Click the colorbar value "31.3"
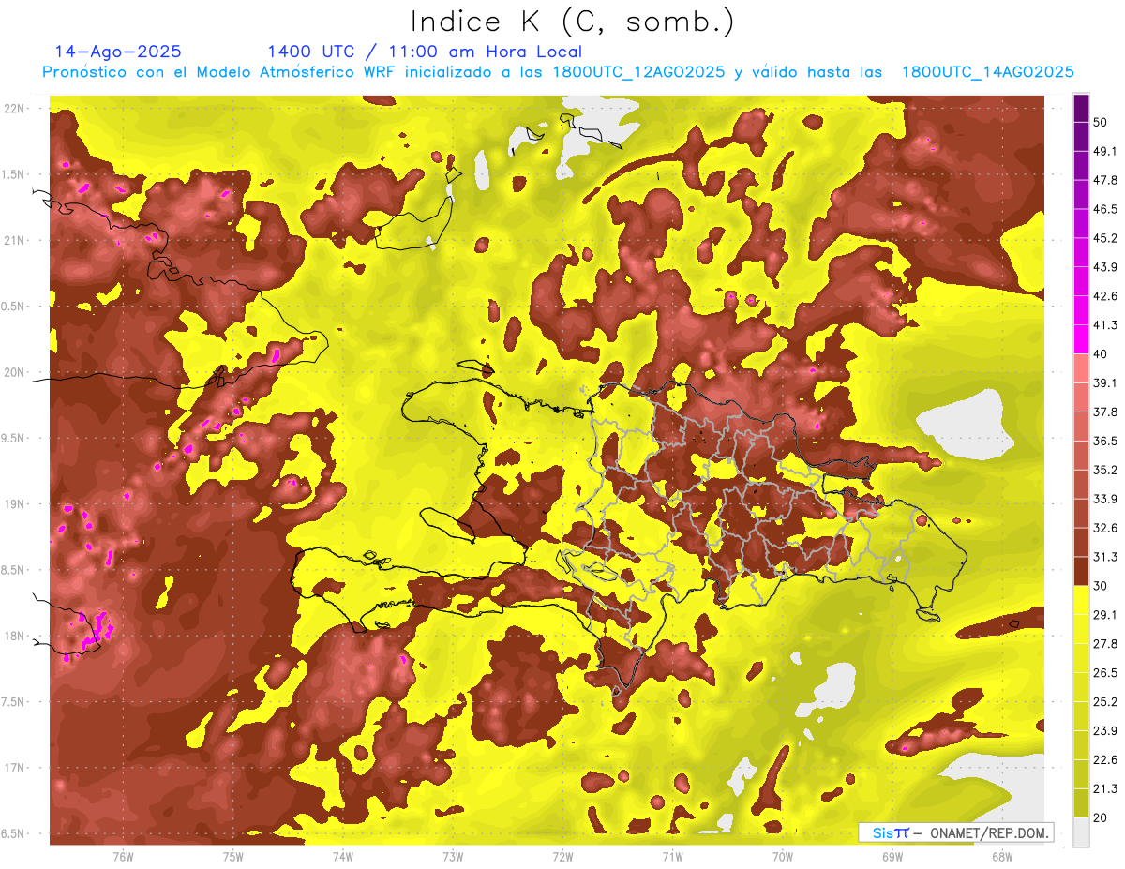Viewport: 1125px width, 869px height. point(1105,557)
